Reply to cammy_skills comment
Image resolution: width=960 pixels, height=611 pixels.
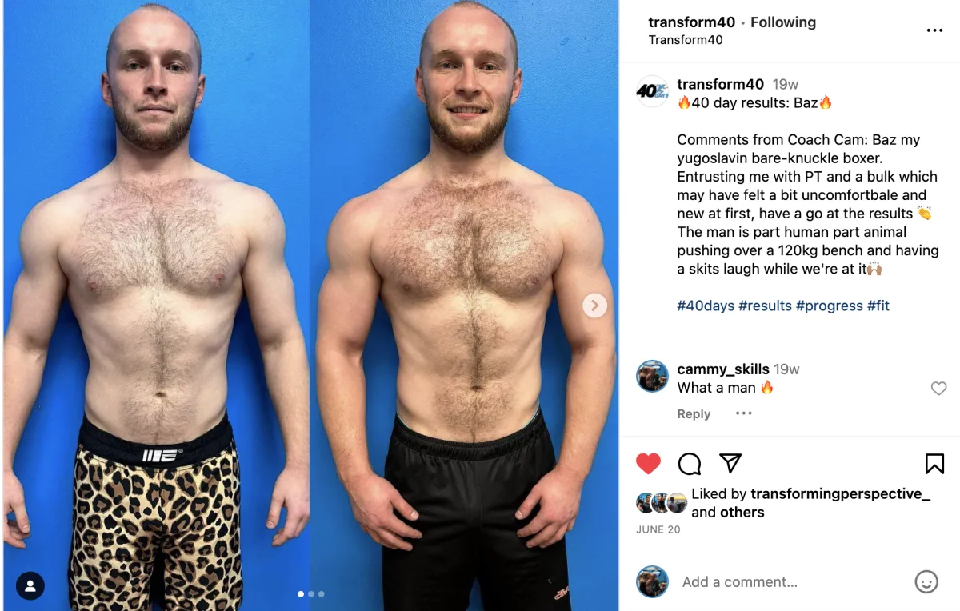pos(694,414)
